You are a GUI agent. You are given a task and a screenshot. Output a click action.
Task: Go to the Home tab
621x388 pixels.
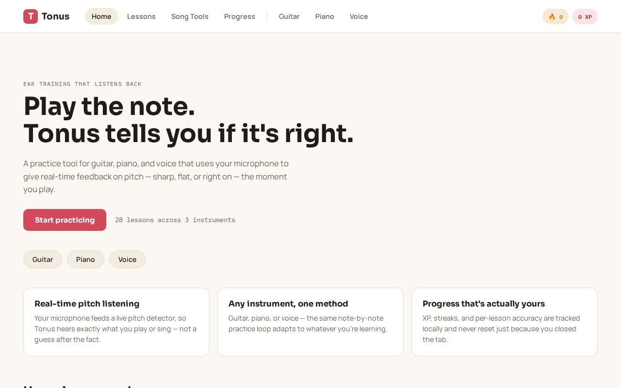click(101, 16)
